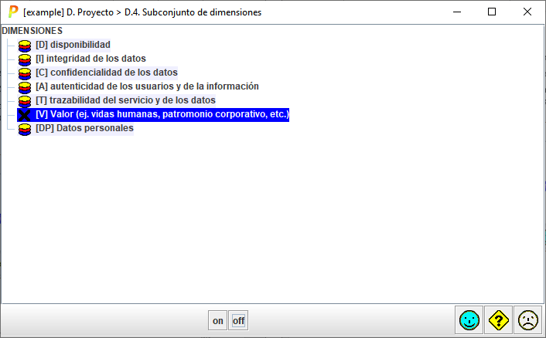546x338 pixels.
Task: Select [I] integridad de los datos
Action: (90, 59)
